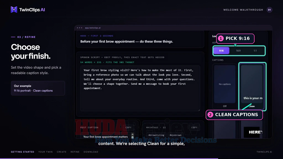This screenshot has height=159, width=283.
Task: Open the Getting Started section
Action: pos(23,152)
